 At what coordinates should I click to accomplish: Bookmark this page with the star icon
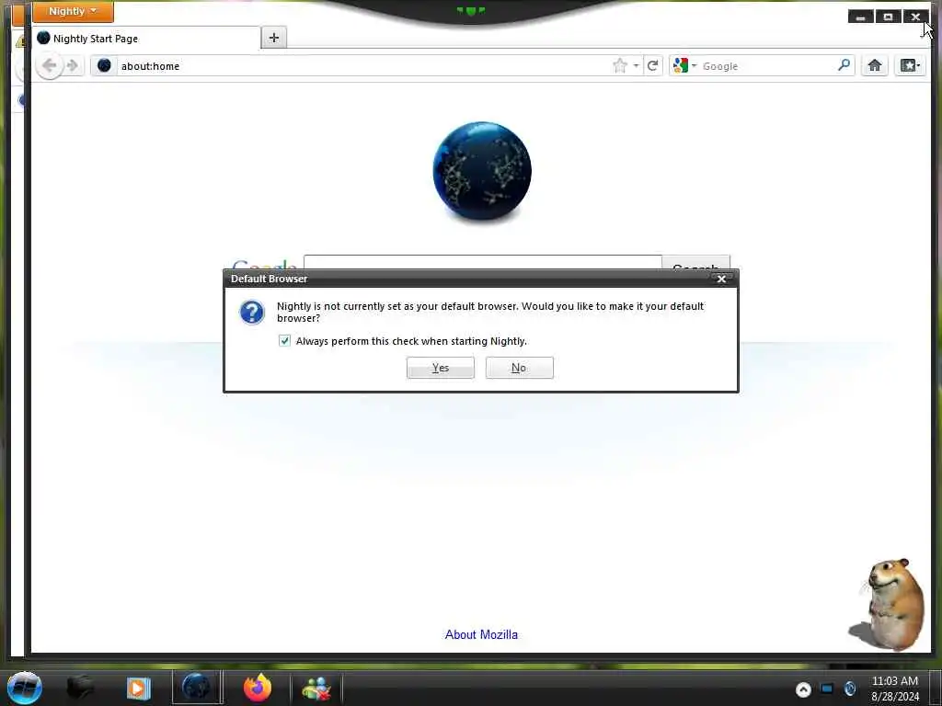click(x=620, y=65)
